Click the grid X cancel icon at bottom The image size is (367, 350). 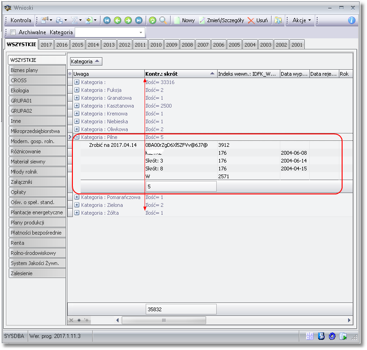71,320
